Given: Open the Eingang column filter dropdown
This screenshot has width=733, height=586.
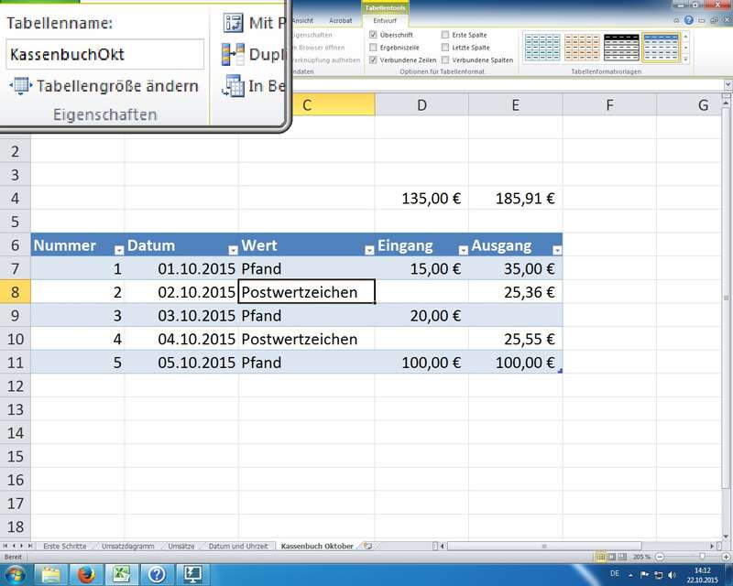Looking at the screenshot, I should [x=463, y=251].
